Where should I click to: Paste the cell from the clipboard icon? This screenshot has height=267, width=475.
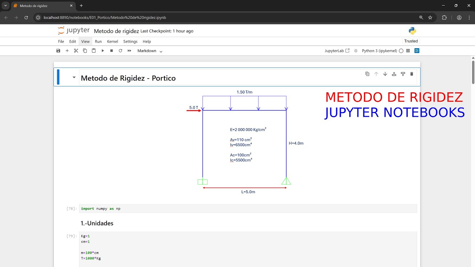click(94, 51)
